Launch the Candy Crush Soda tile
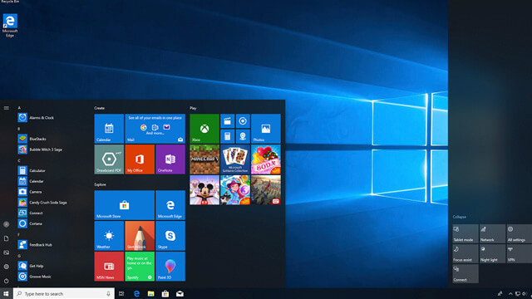Image resolution: width=532 pixels, height=299 pixels. click(x=266, y=159)
